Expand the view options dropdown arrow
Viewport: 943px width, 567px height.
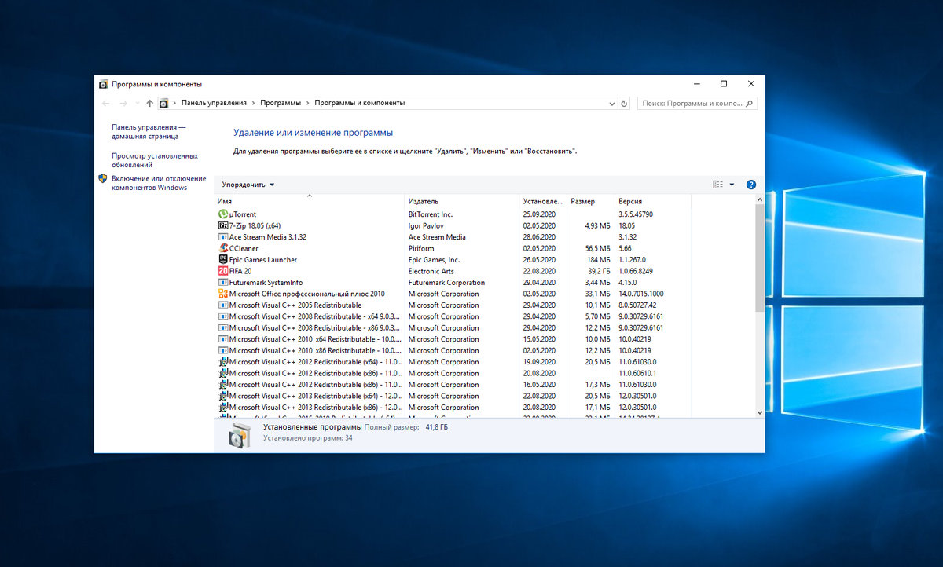coord(732,185)
